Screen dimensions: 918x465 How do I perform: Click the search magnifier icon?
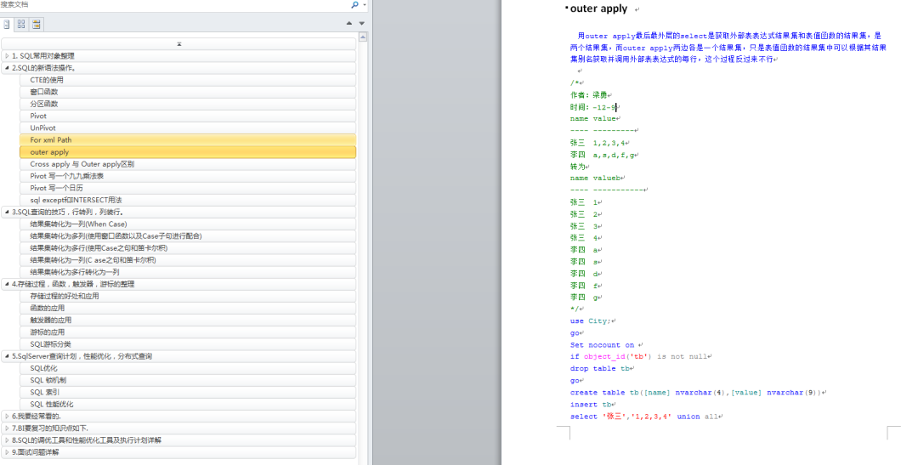354,5
